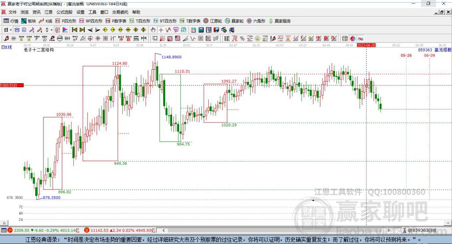Open the calculator tool icon

tap(201, 30)
